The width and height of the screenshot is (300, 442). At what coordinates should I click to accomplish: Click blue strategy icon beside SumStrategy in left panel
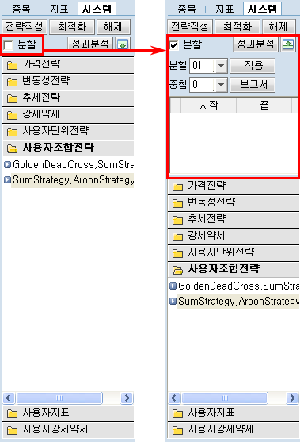coord(8,179)
